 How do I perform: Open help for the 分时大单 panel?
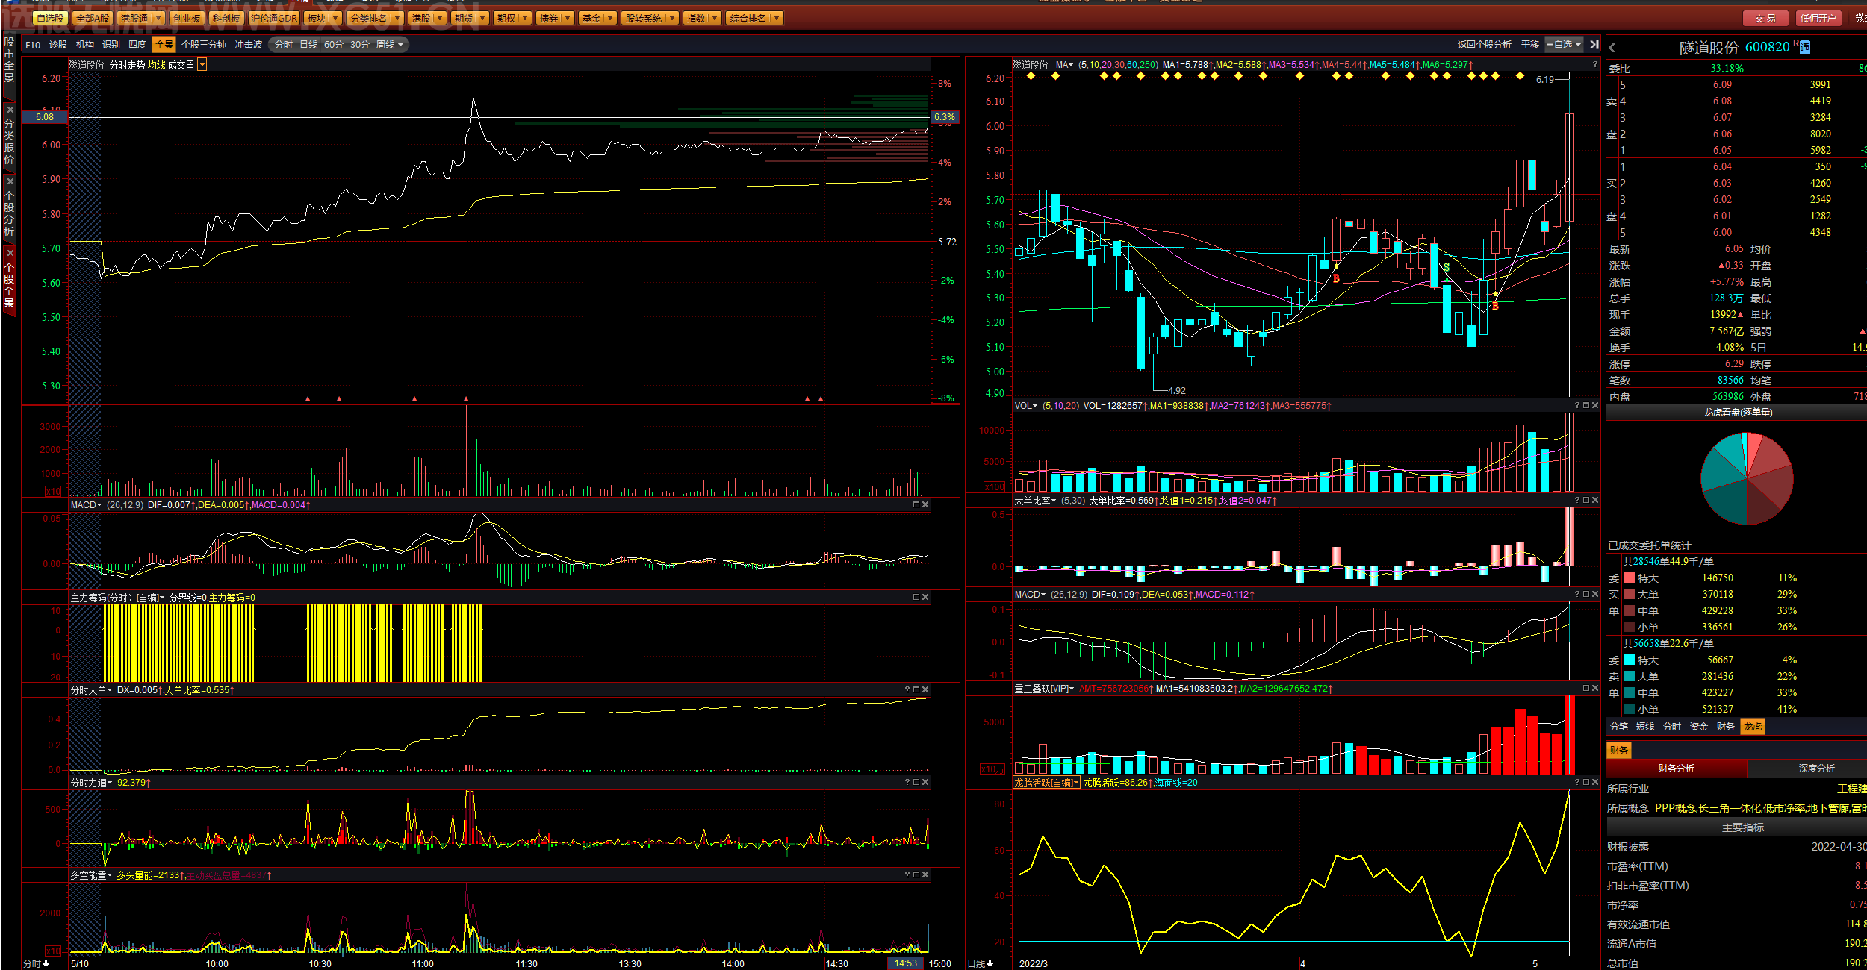tap(907, 690)
